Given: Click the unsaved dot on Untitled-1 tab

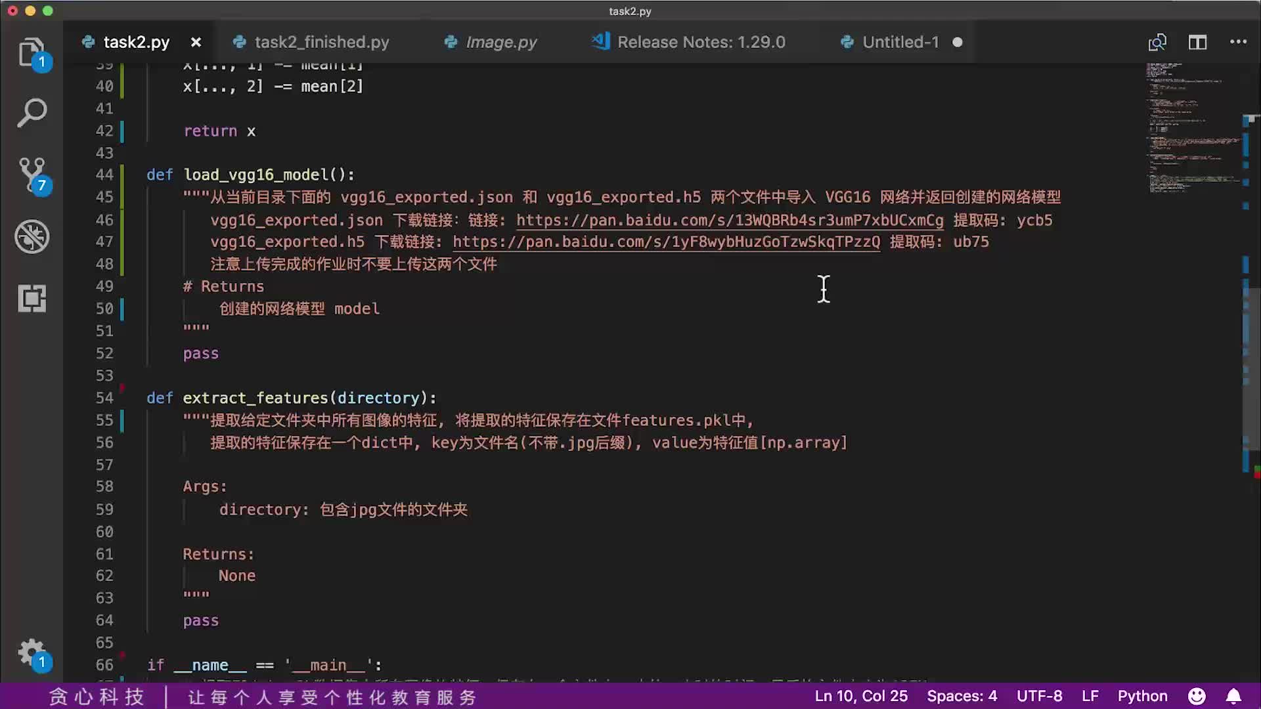Looking at the screenshot, I should (x=957, y=42).
